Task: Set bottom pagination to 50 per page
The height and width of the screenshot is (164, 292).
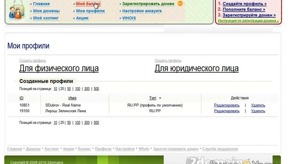Action: [69, 123]
